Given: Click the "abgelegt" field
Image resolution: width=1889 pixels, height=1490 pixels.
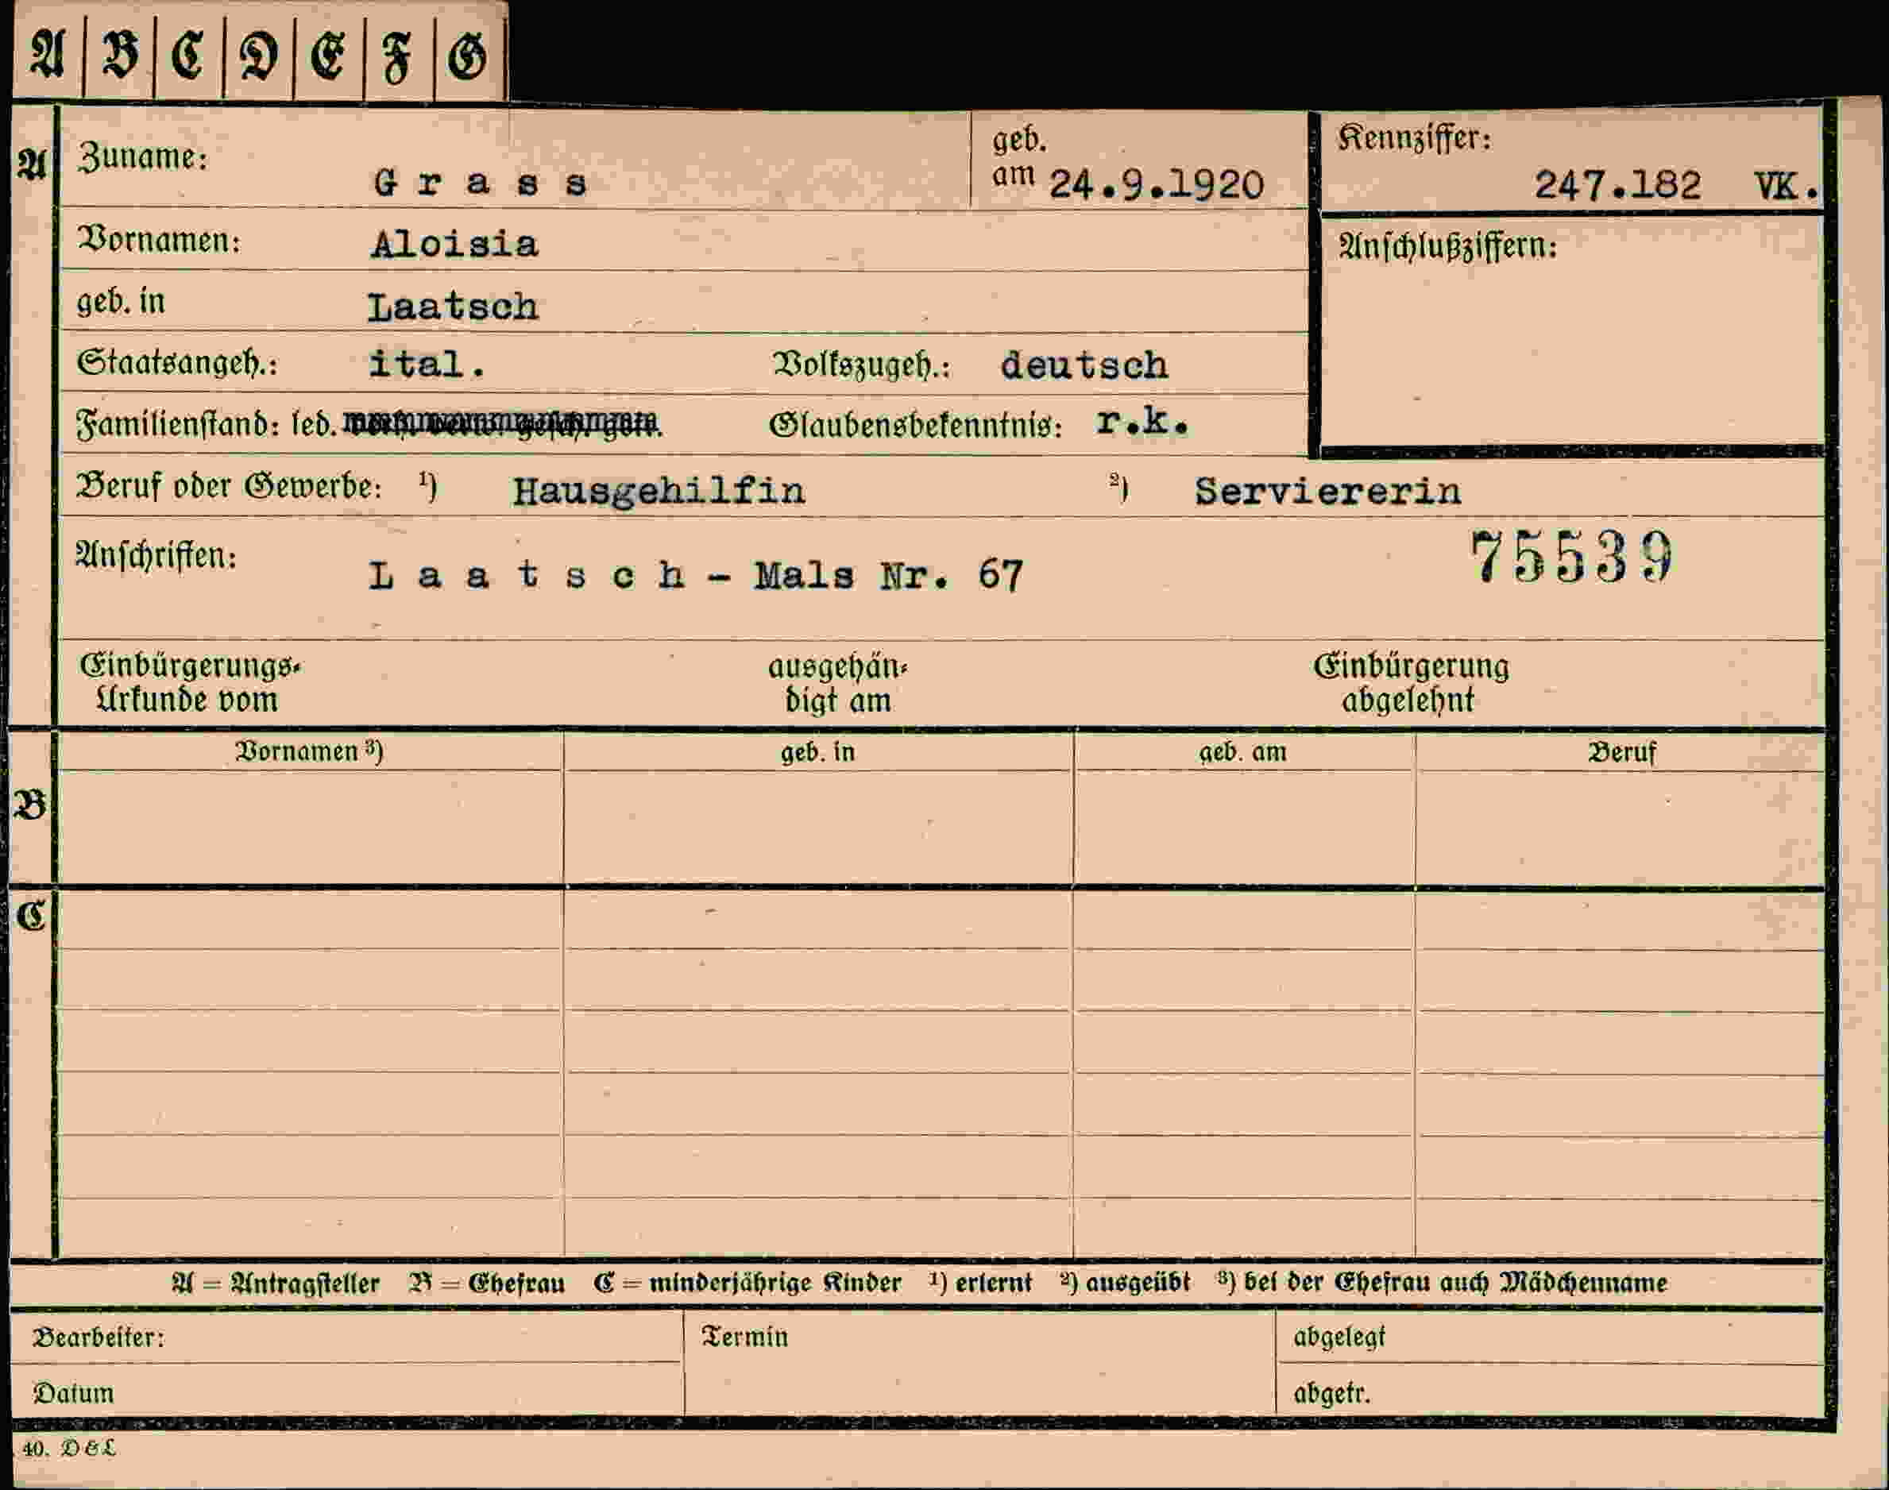Looking at the screenshot, I should (x=1551, y=1338).
